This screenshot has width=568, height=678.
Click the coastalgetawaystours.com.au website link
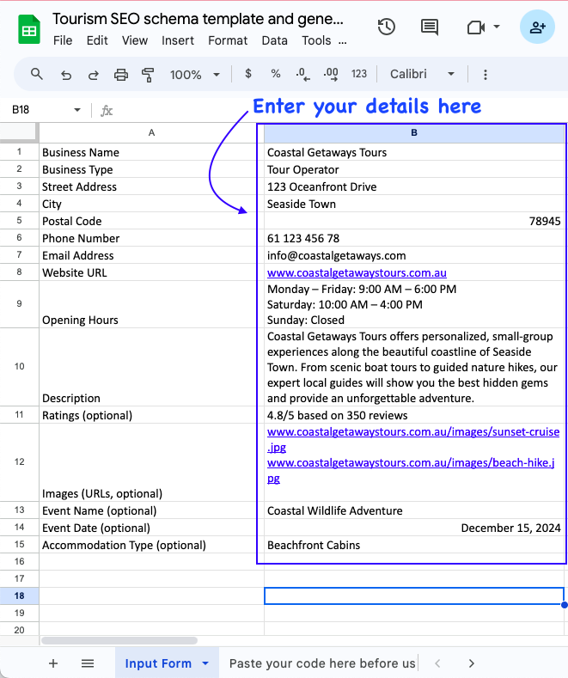(x=357, y=272)
